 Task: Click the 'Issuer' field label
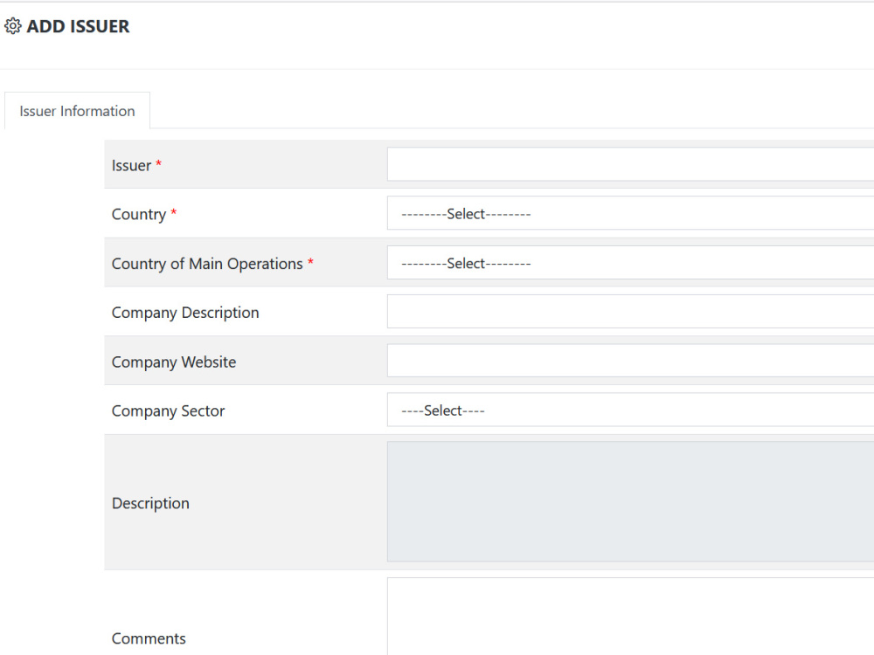132,165
